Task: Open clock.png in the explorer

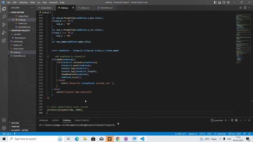Action: click(x=18, y=41)
